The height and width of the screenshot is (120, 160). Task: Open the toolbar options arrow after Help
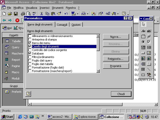(x=128, y=14)
